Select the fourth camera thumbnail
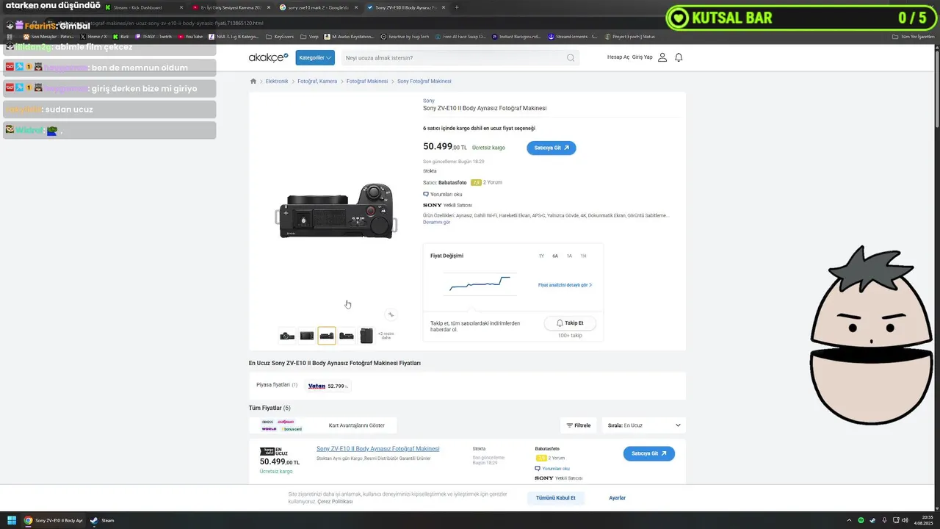The image size is (940, 529). (x=347, y=336)
